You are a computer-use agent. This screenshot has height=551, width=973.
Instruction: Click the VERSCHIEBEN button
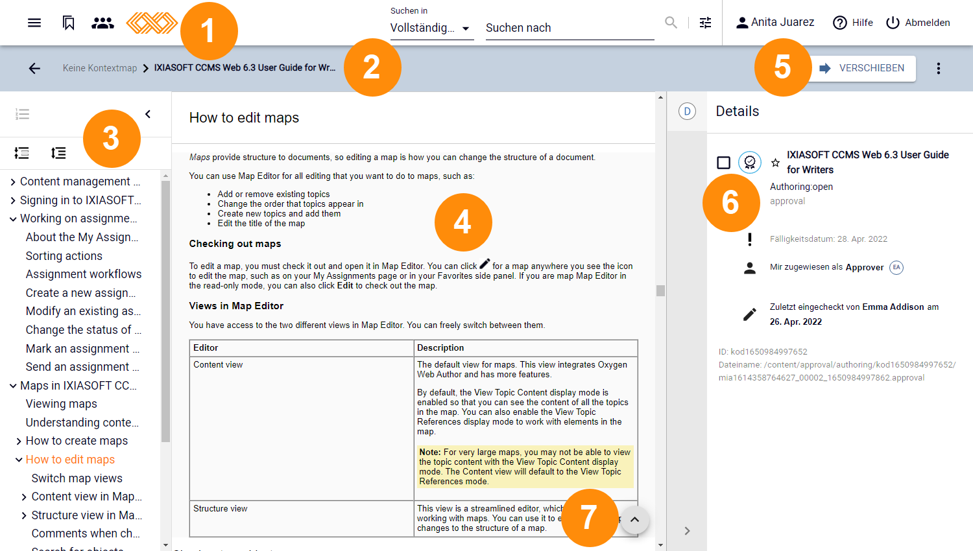pyautogui.click(x=862, y=68)
